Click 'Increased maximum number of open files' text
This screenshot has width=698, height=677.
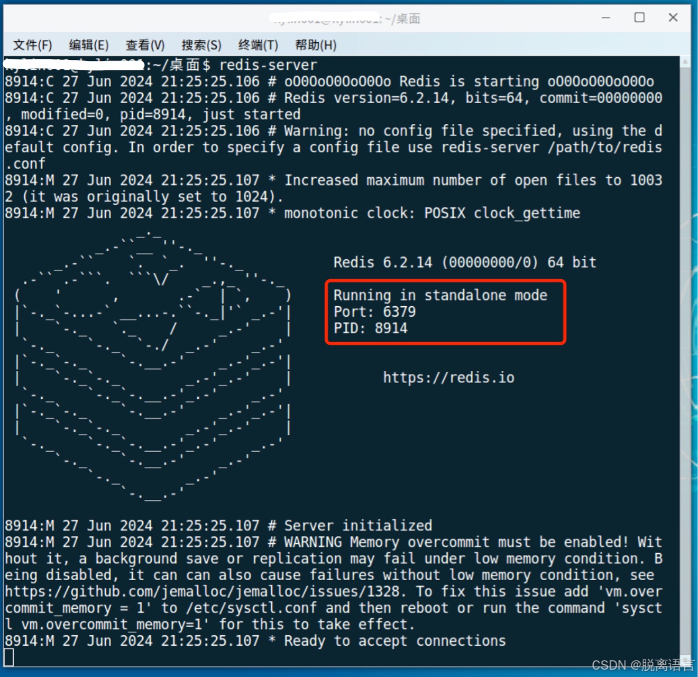coord(440,180)
